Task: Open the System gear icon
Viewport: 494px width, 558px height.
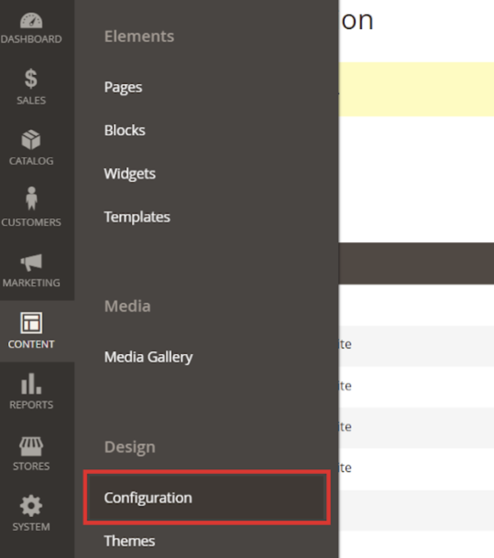Action: point(31,506)
